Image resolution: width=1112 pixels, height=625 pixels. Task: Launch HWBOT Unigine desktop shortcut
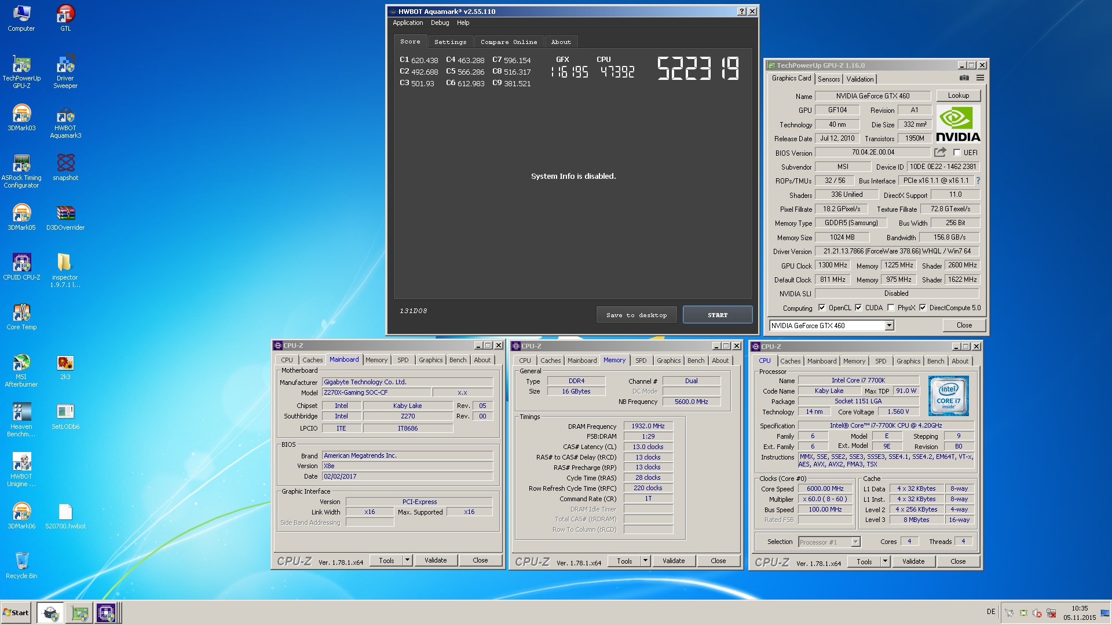(x=21, y=470)
